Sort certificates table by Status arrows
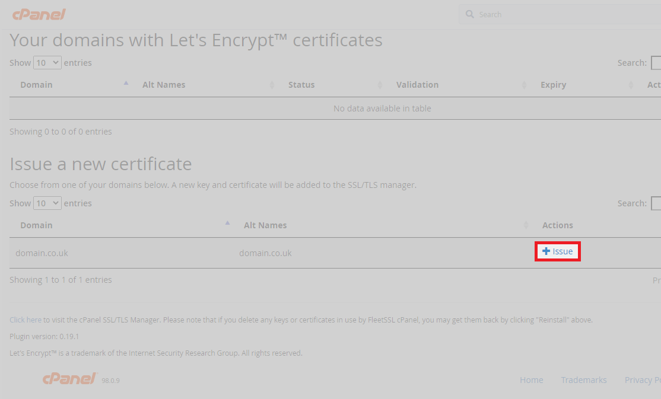This screenshot has height=399, width=661. click(380, 85)
